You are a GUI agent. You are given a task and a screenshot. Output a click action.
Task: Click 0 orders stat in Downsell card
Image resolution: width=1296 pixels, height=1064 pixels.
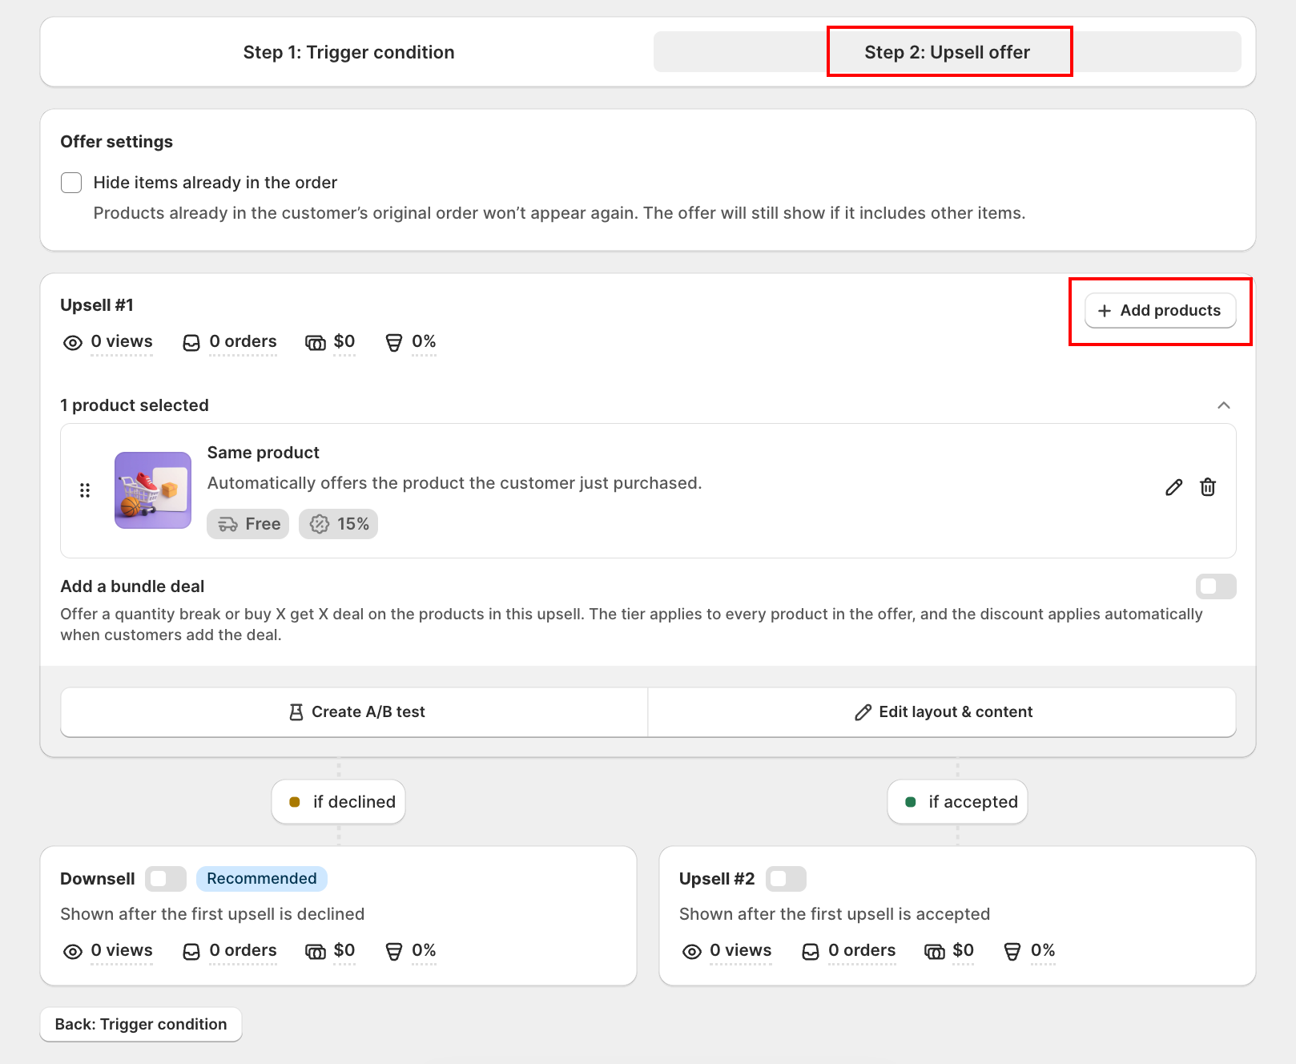[x=243, y=950]
